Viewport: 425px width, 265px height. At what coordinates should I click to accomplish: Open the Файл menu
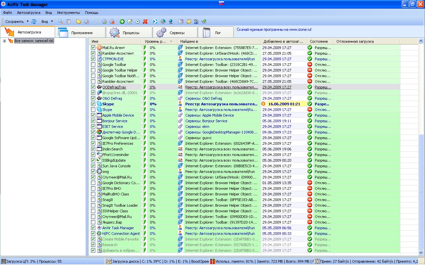coord(8,13)
